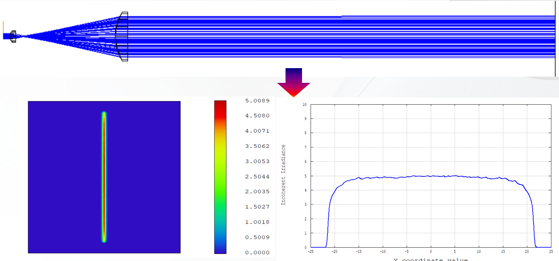Click the y-axis tick labeled 10

click(x=304, y=105)
